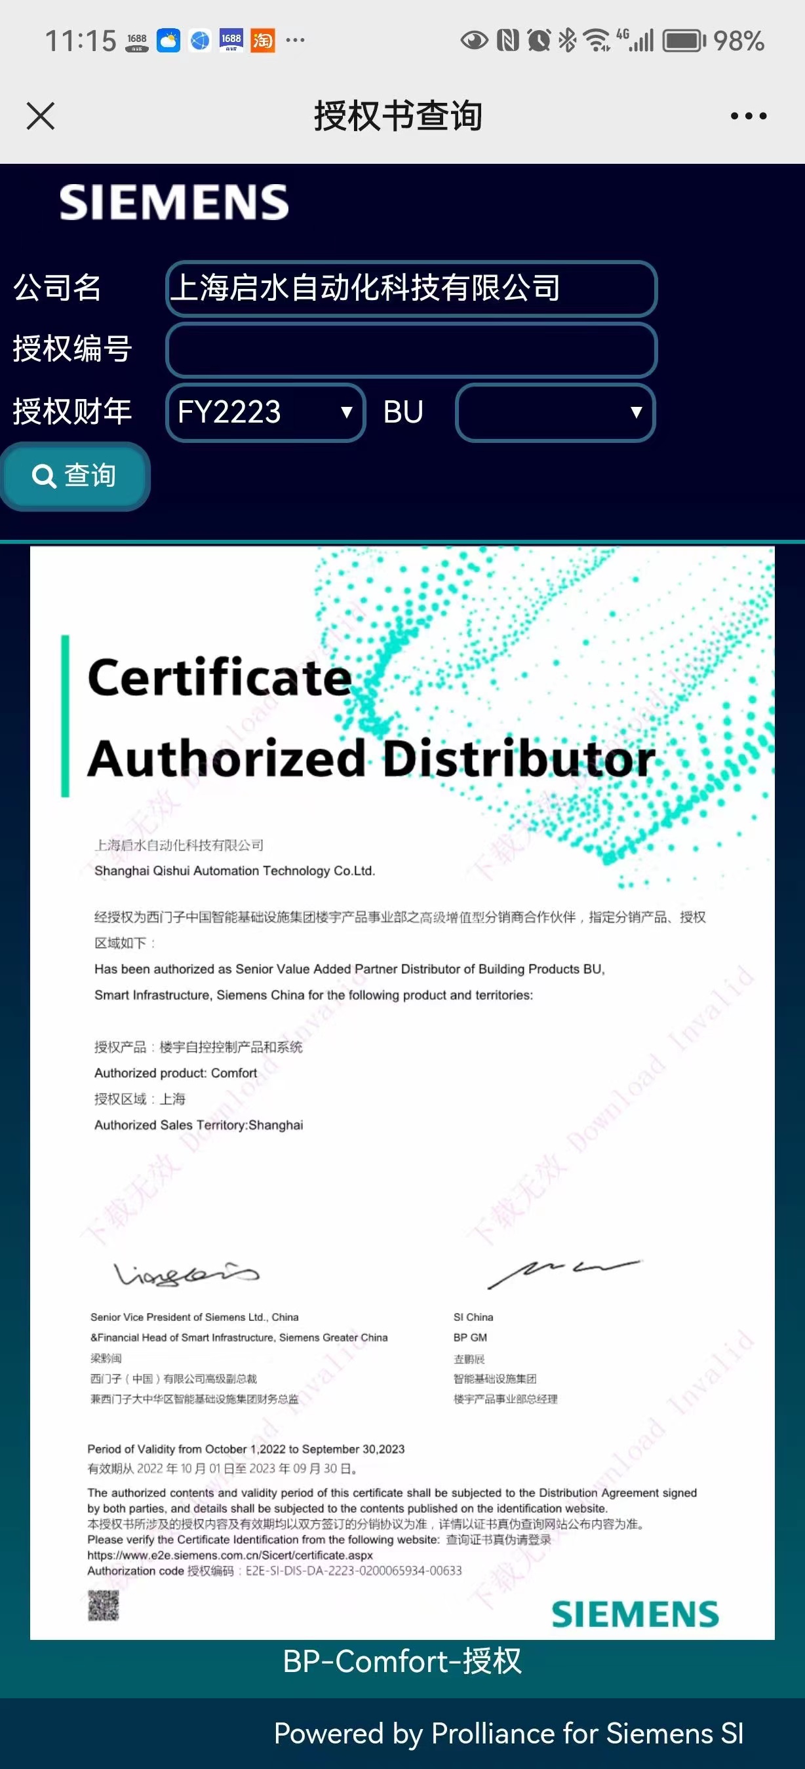Open the BU dropdown selector

[x=555, y=412]
